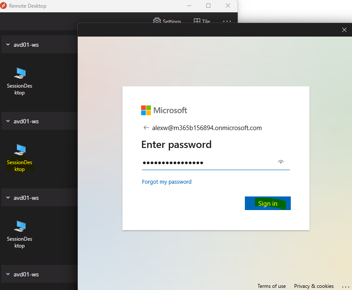The height and width of the screenshot is (290, 352).
Task: Click the Remote Desktop app icon in title bar
Action: click(x=3, y=6)
